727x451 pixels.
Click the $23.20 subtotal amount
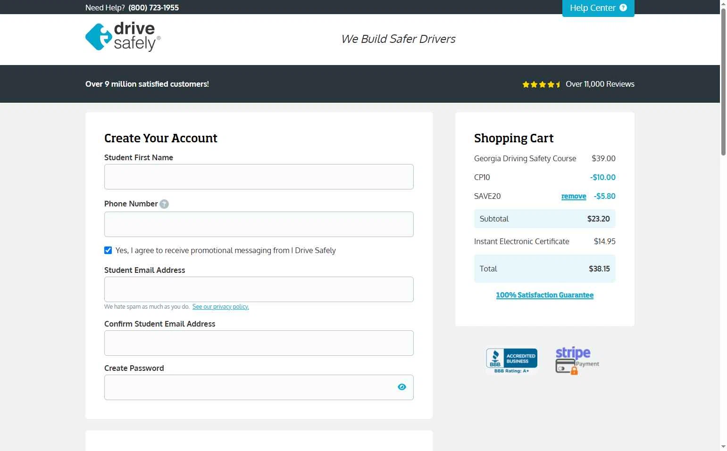click(x=599, y=219)
